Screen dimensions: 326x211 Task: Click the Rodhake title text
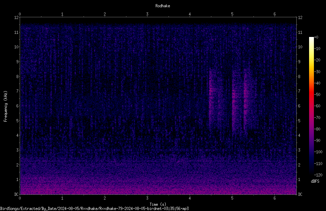pos(163,6)
